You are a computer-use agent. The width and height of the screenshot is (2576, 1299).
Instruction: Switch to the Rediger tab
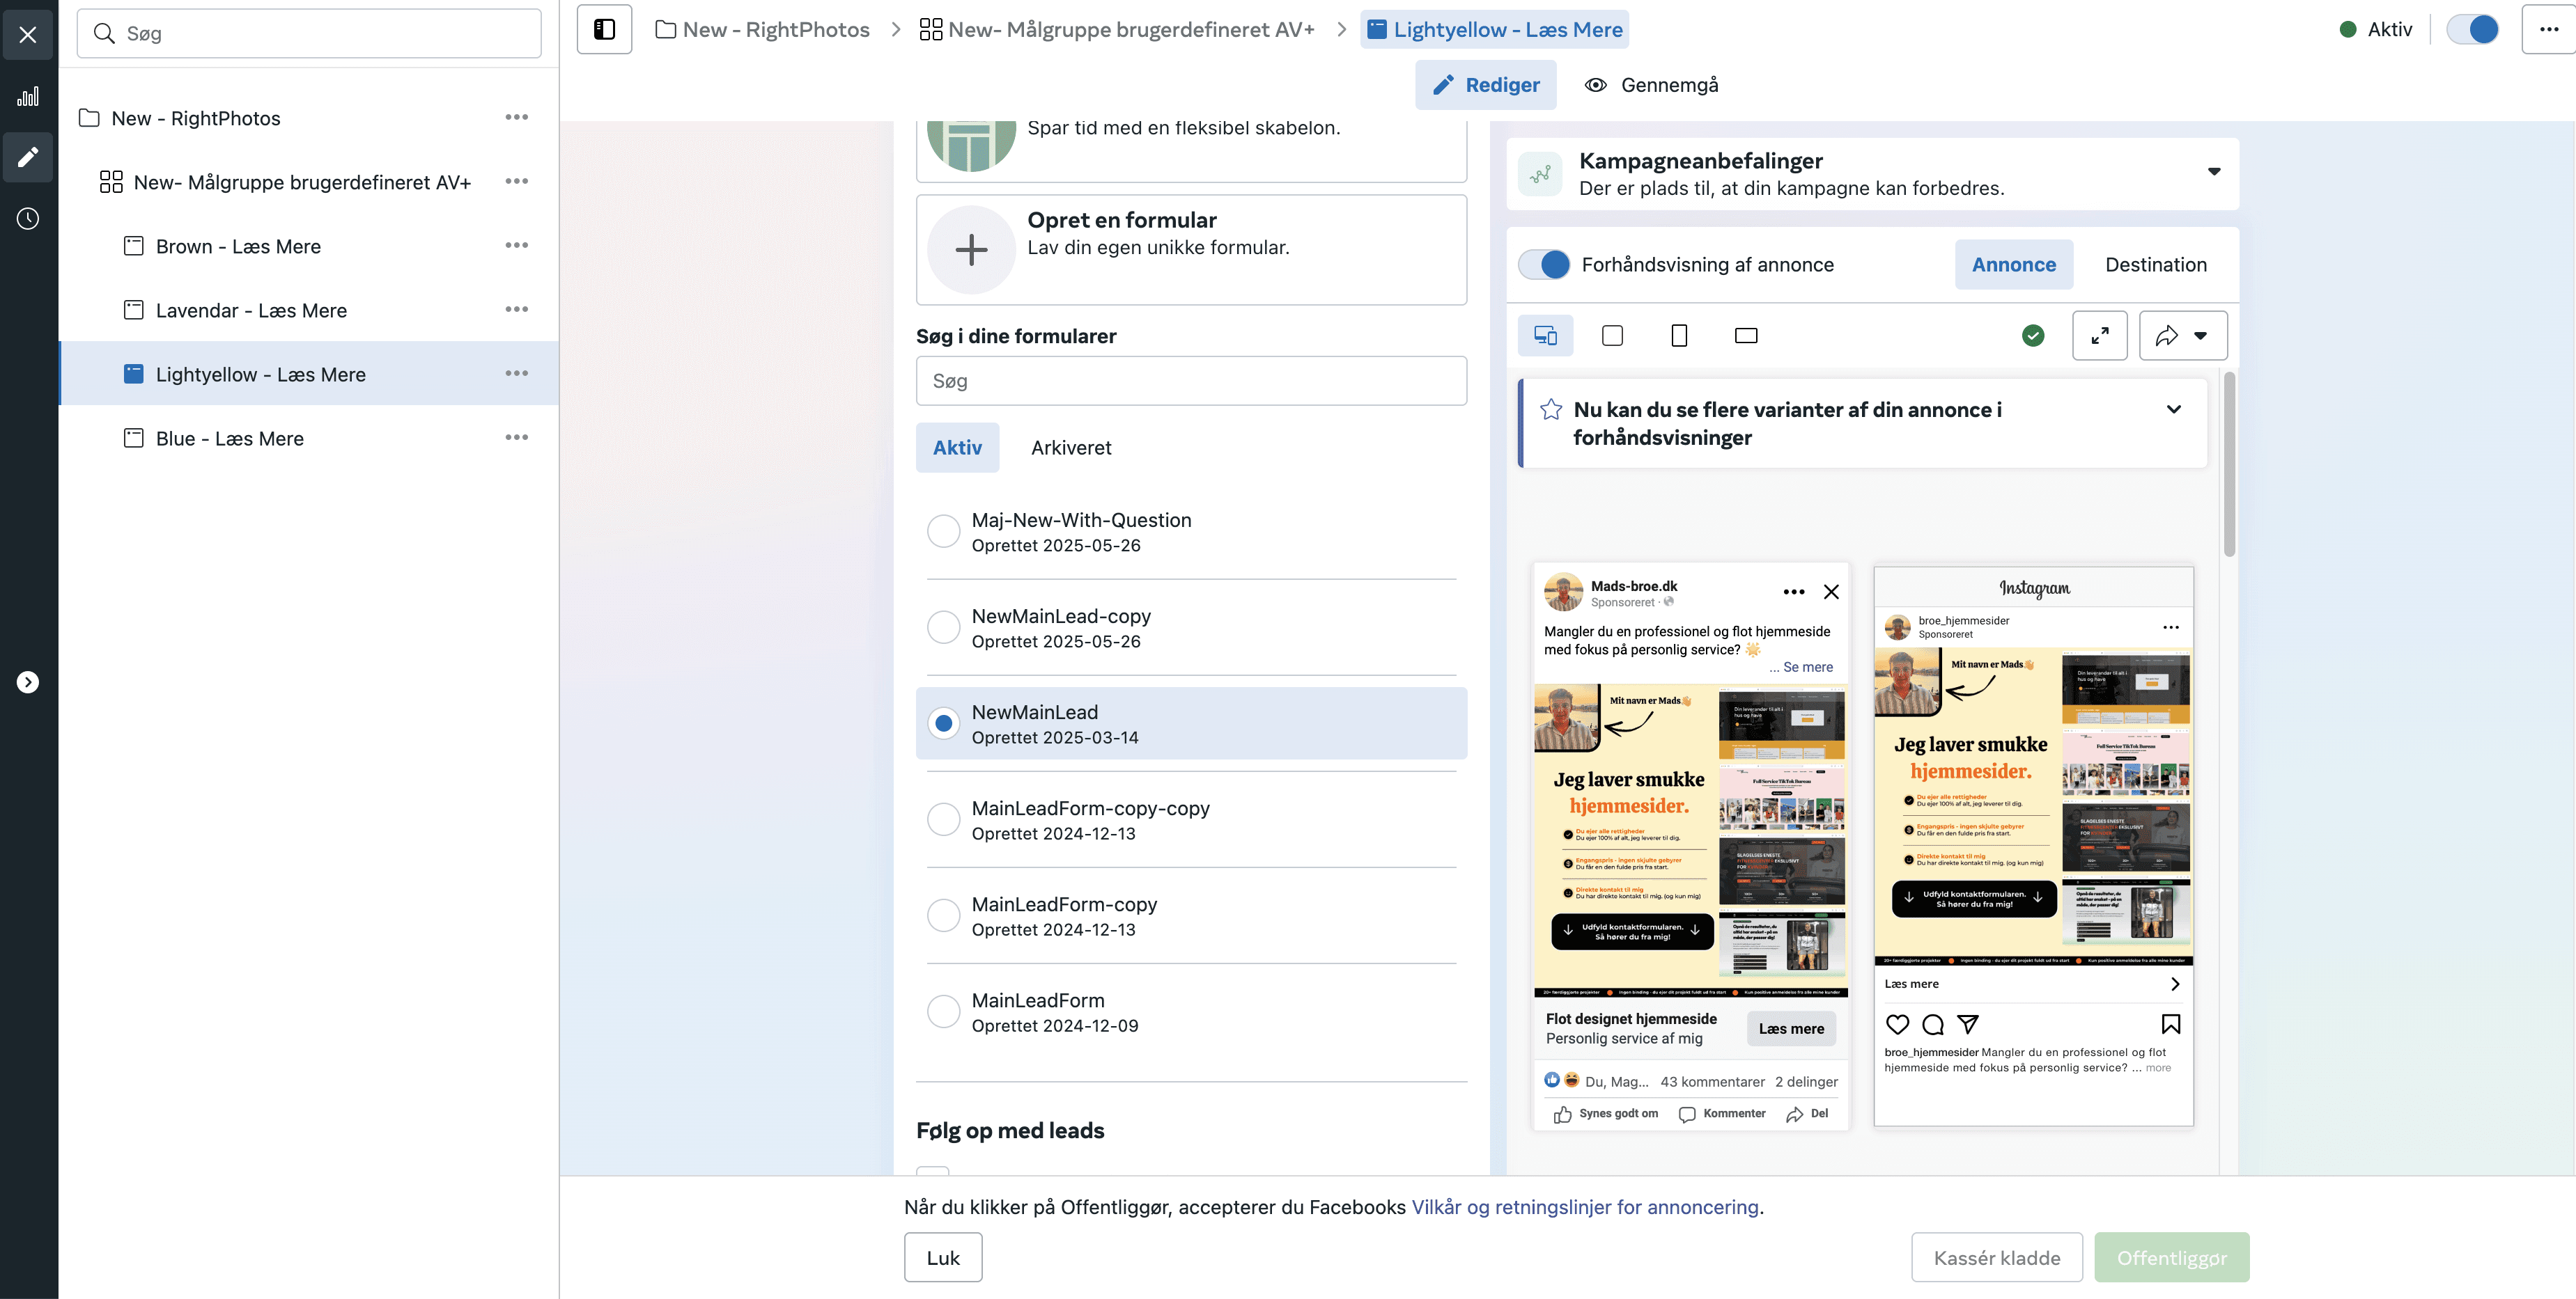1485,85
